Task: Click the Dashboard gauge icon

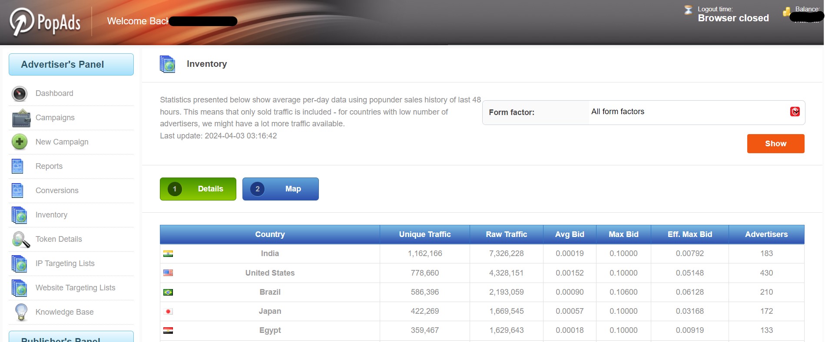Action: click(20, 94)
